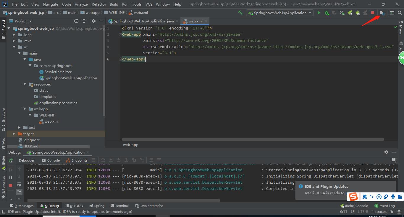This screenshot has height=217, width=404.
Task: Open the Terminal tool window button
Action: [119, 206]
